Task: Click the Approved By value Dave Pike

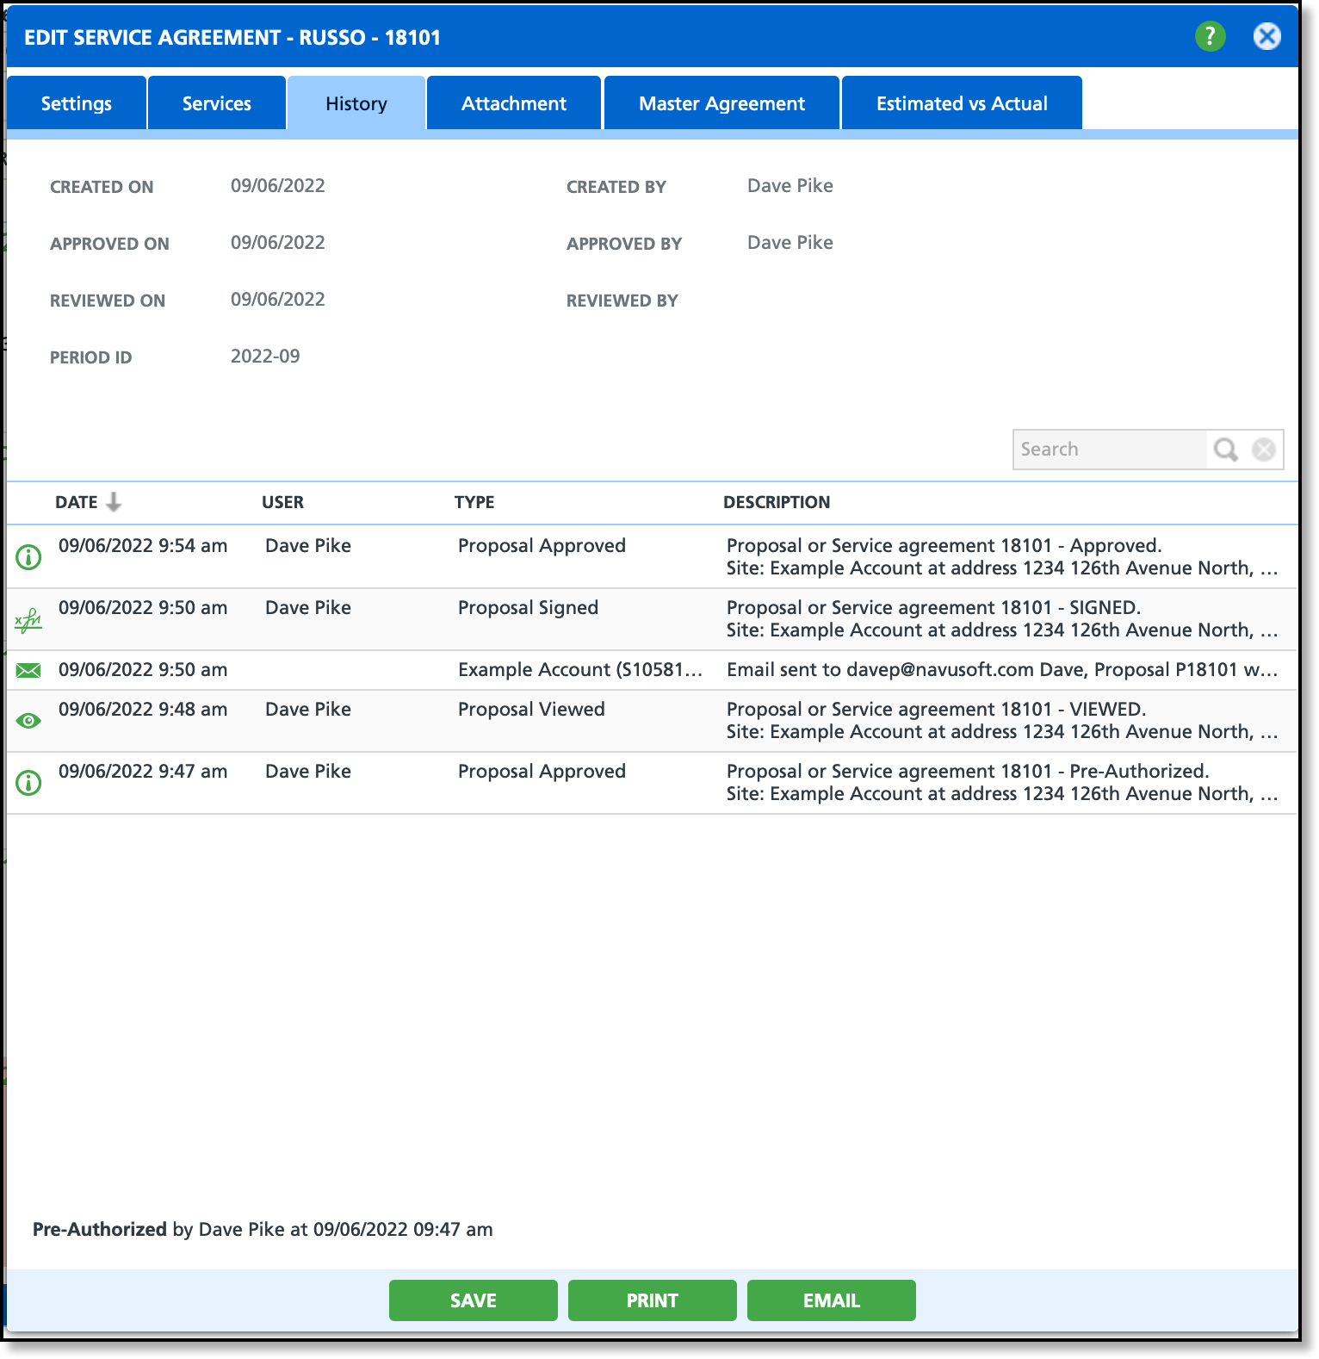Action: point(790,243)
